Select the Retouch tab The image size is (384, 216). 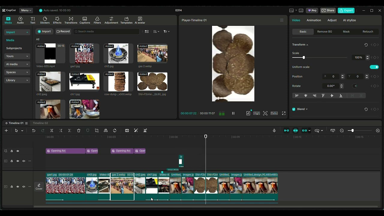click(368, 31)
